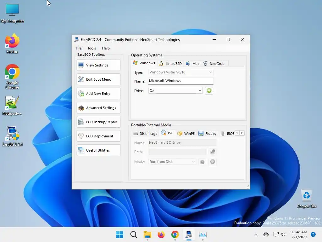The image size is (322, 242).
Task: Open Edit Boot Menu section
Action: pyautogui.click(x=98, y=79)
